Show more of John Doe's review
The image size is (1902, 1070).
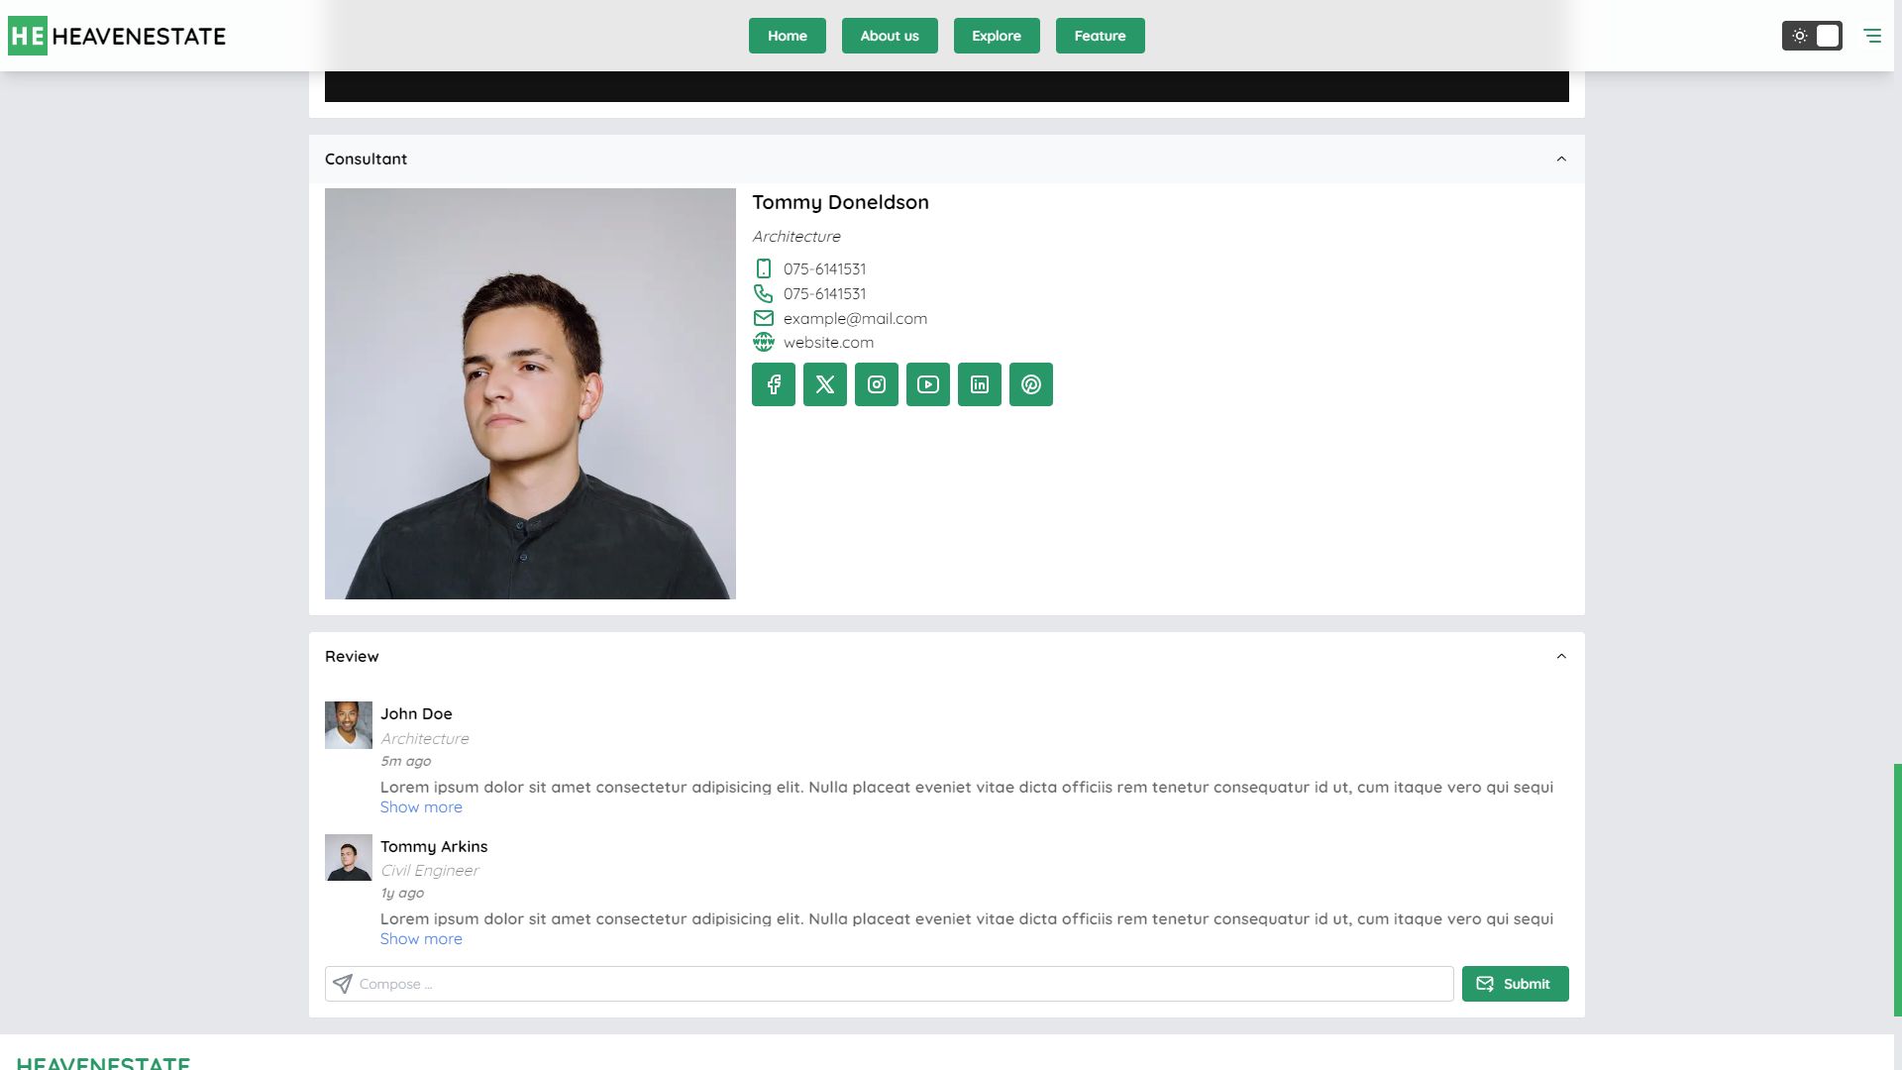[x=421, y=807]
